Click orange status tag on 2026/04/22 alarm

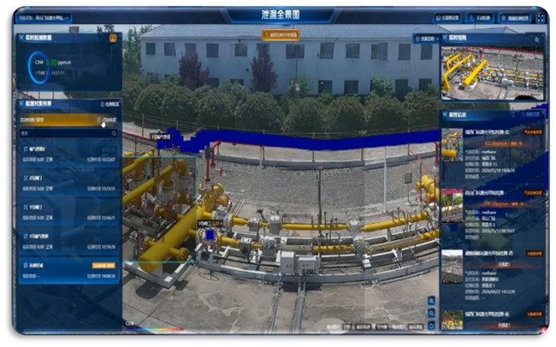[x=534, y=254]
